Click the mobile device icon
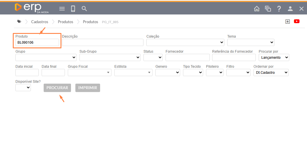 click(x=73, y=9)
